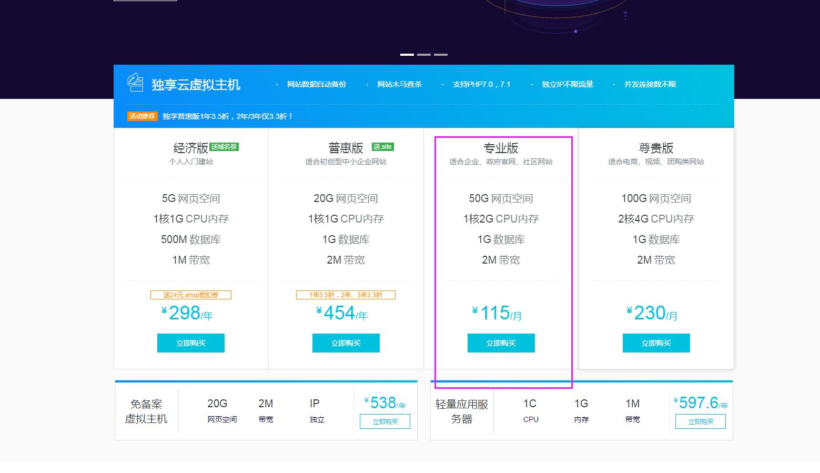Select the first carousel slide indicator
This screenshot has width=820, height=473.
[407, 54]
